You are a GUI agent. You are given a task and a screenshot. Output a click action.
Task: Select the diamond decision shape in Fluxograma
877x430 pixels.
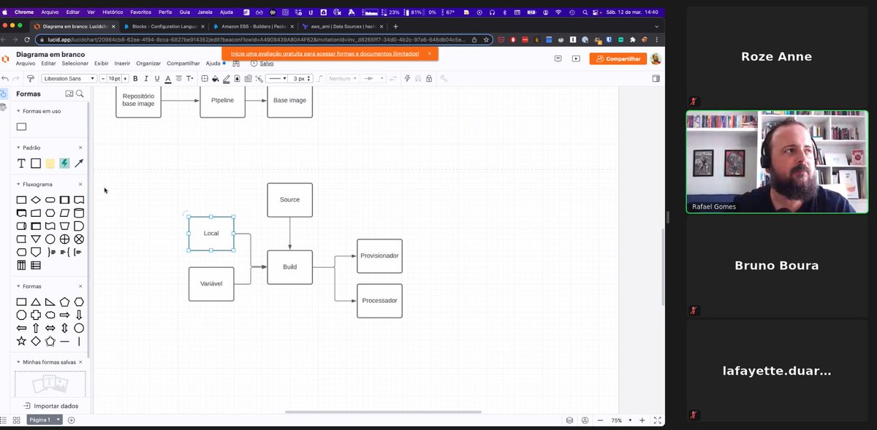36,200
